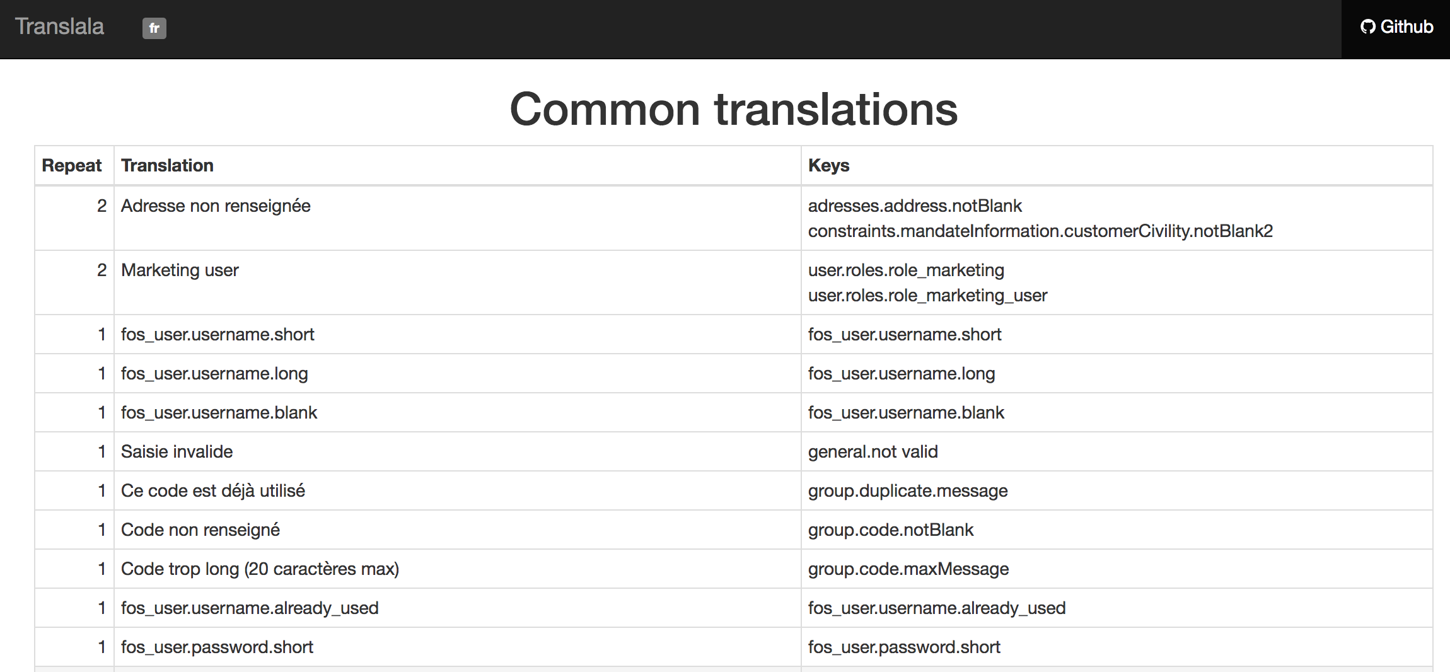
Task: Select the adresses.address.notBlank key
Action: coord(915,206)
